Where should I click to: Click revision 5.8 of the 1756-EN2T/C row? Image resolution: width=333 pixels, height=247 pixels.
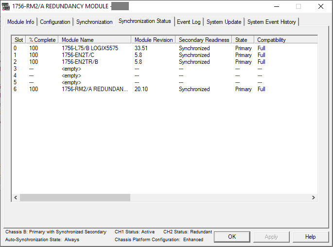pos(138,55)
